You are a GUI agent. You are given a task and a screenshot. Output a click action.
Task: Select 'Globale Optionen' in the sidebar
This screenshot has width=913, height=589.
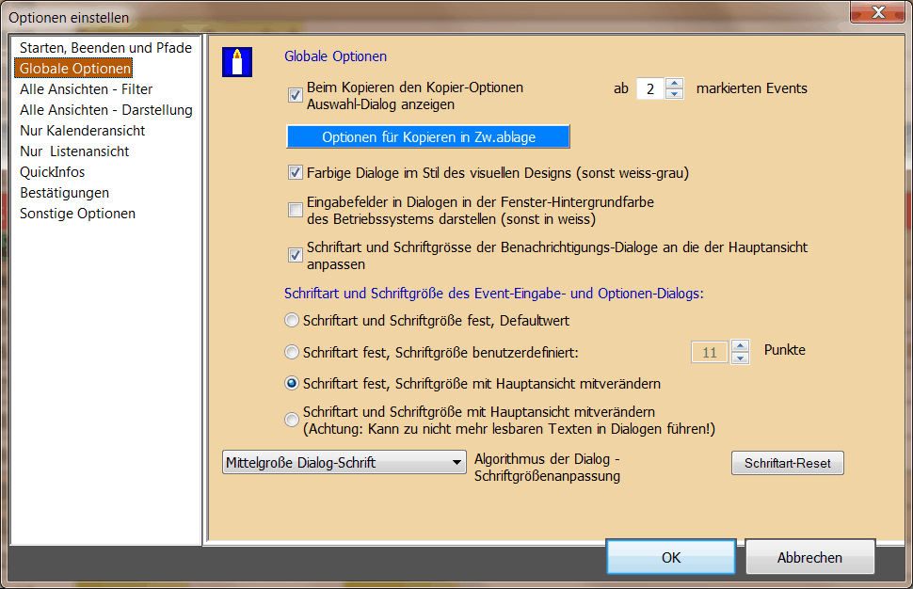pos(74,69)
